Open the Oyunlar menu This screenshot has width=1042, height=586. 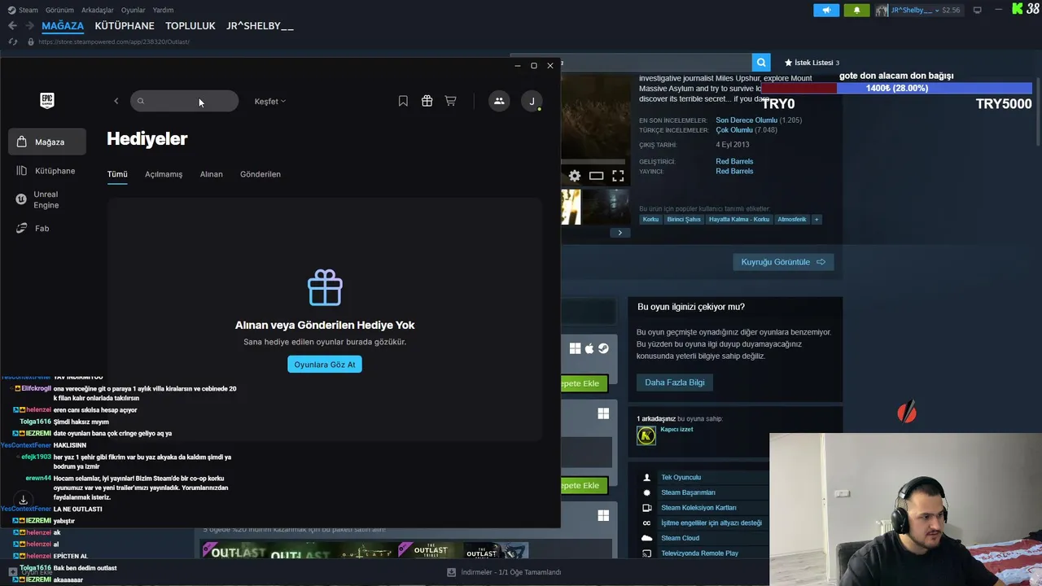[x=134, y=10]
